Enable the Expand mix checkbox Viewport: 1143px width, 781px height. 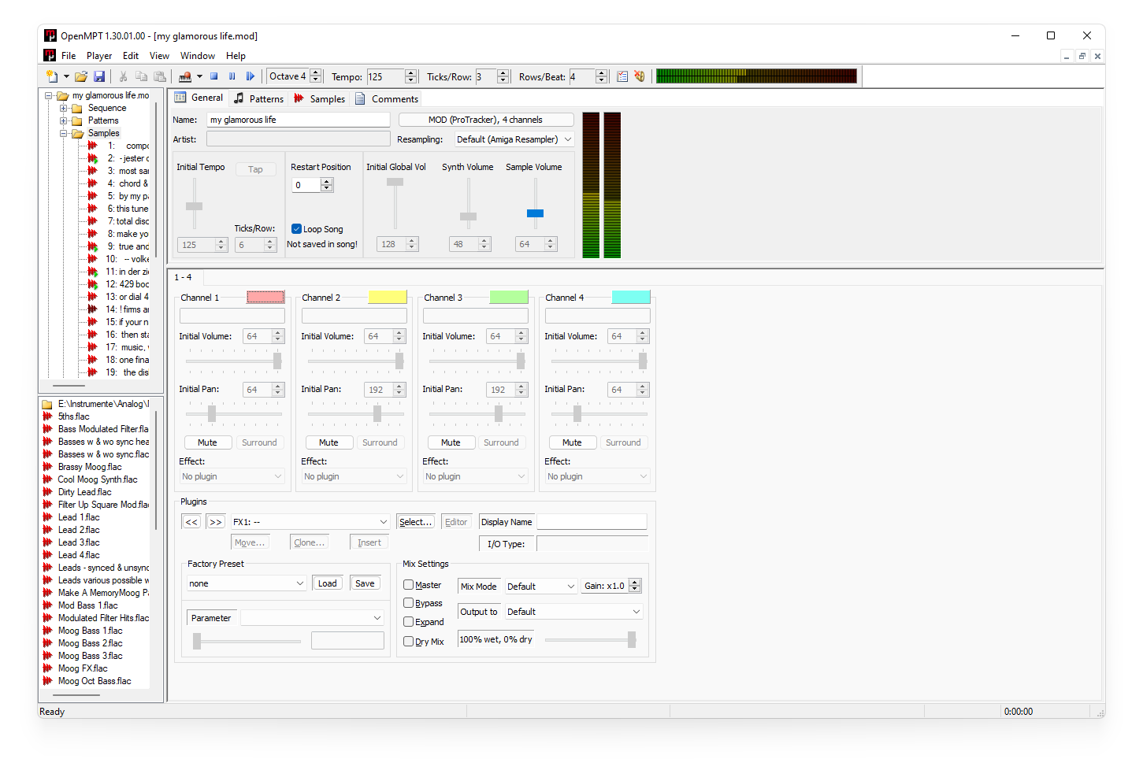(408, 622)
